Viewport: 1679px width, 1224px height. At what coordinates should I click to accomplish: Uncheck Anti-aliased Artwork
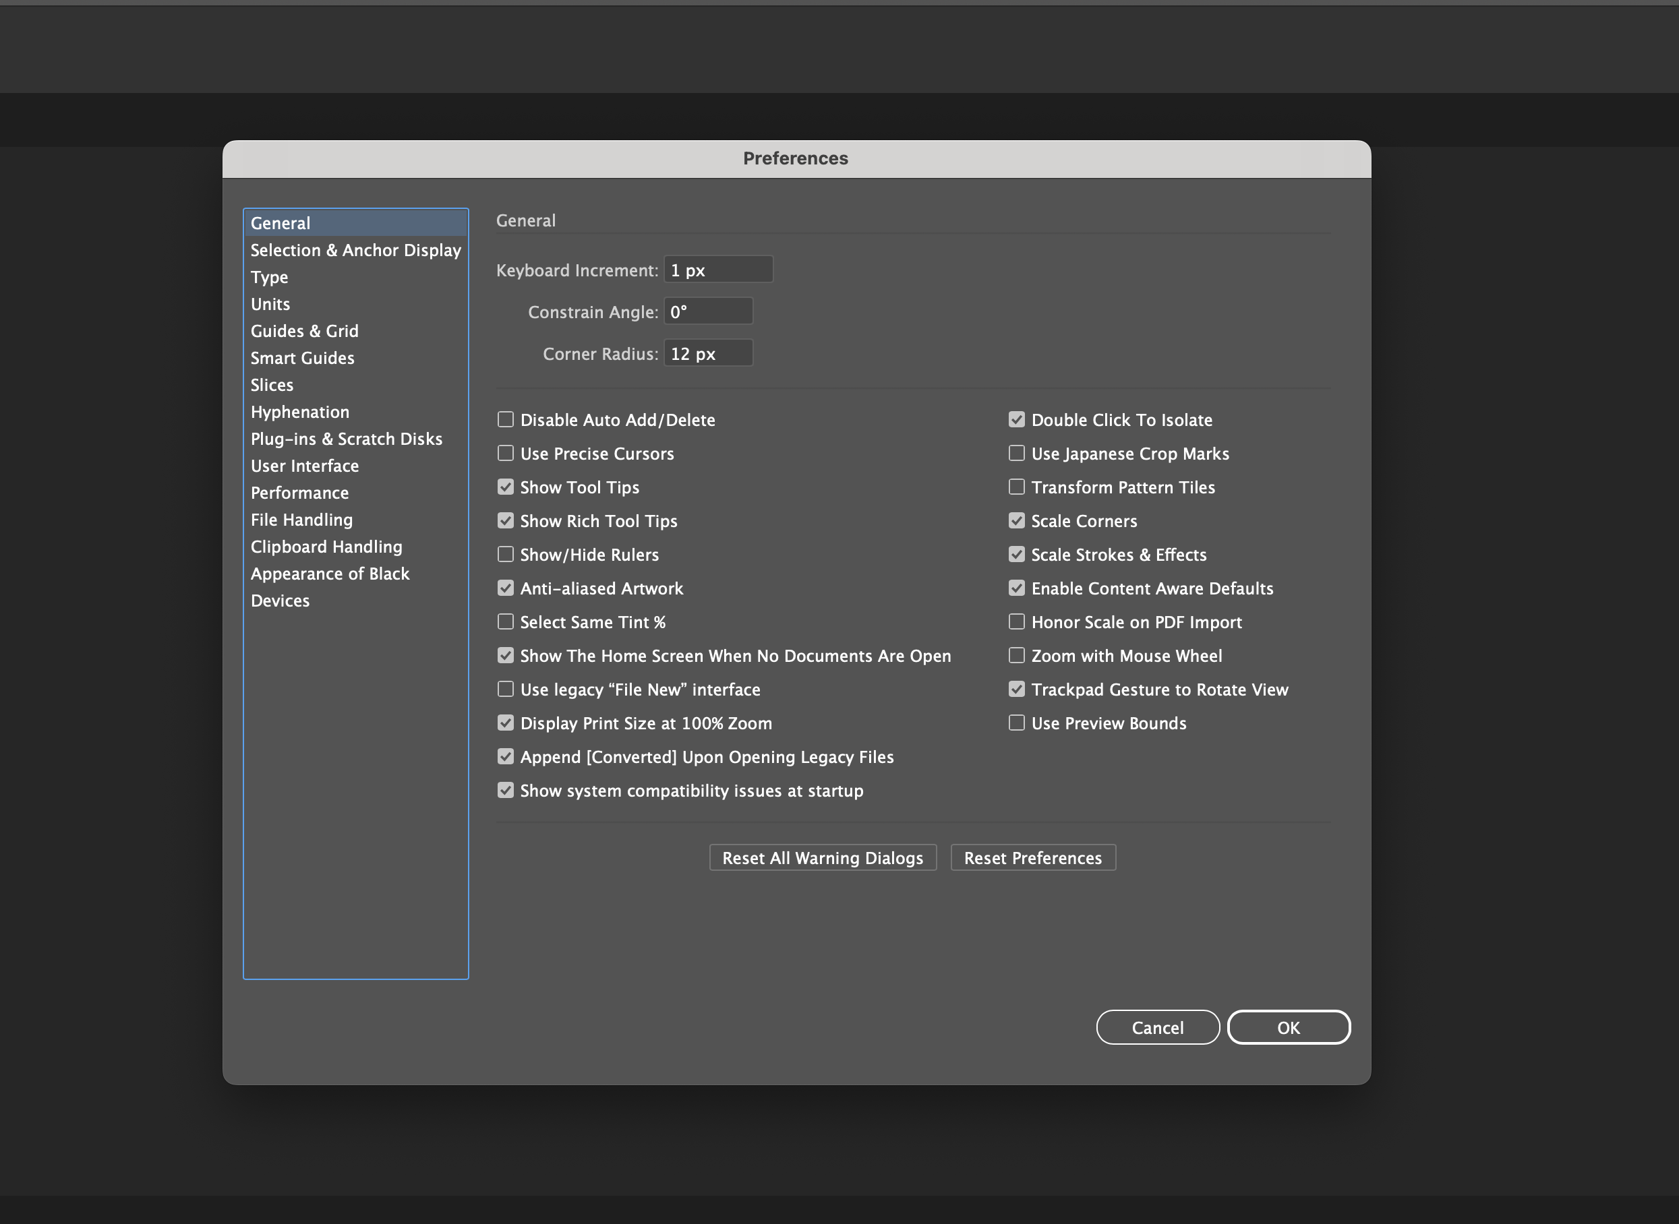[506, 588]
